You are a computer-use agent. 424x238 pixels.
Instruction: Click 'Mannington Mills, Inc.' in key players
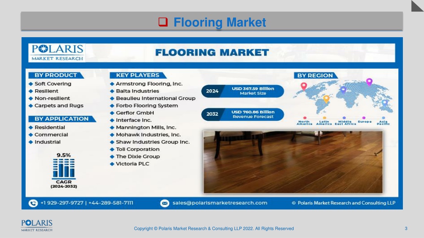pyautogui.click(x=146, y=127)
